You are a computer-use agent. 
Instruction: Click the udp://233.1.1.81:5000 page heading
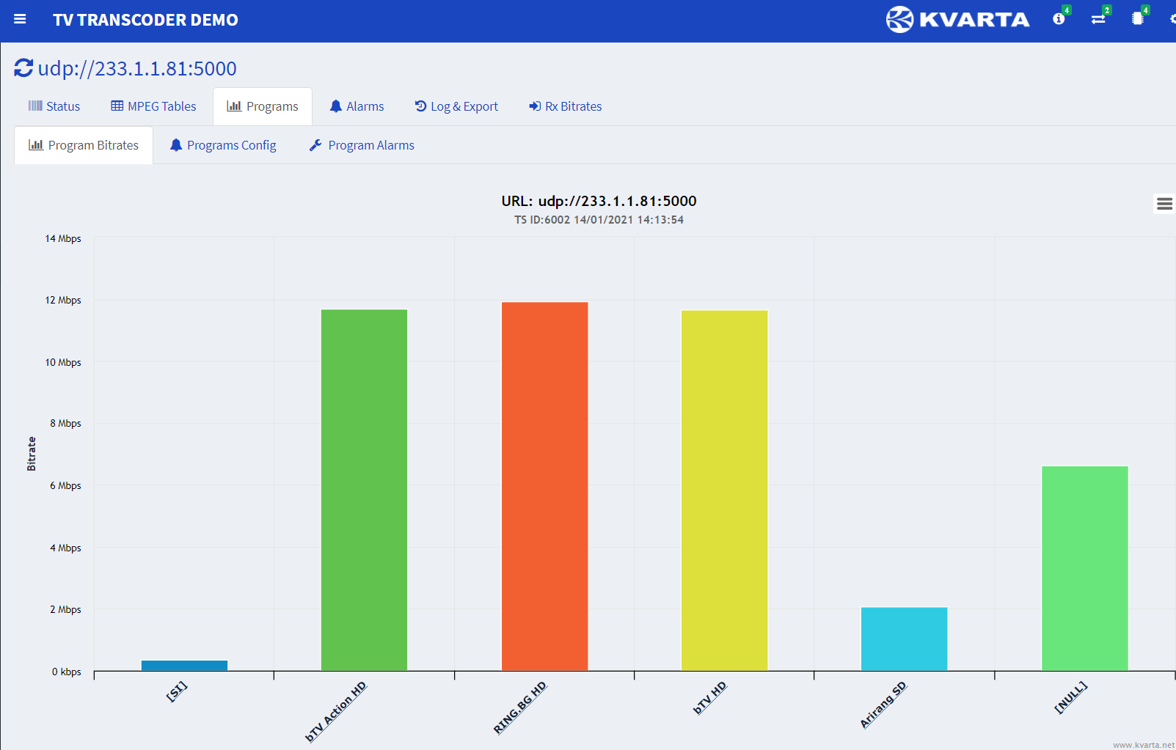pos(137,68)
